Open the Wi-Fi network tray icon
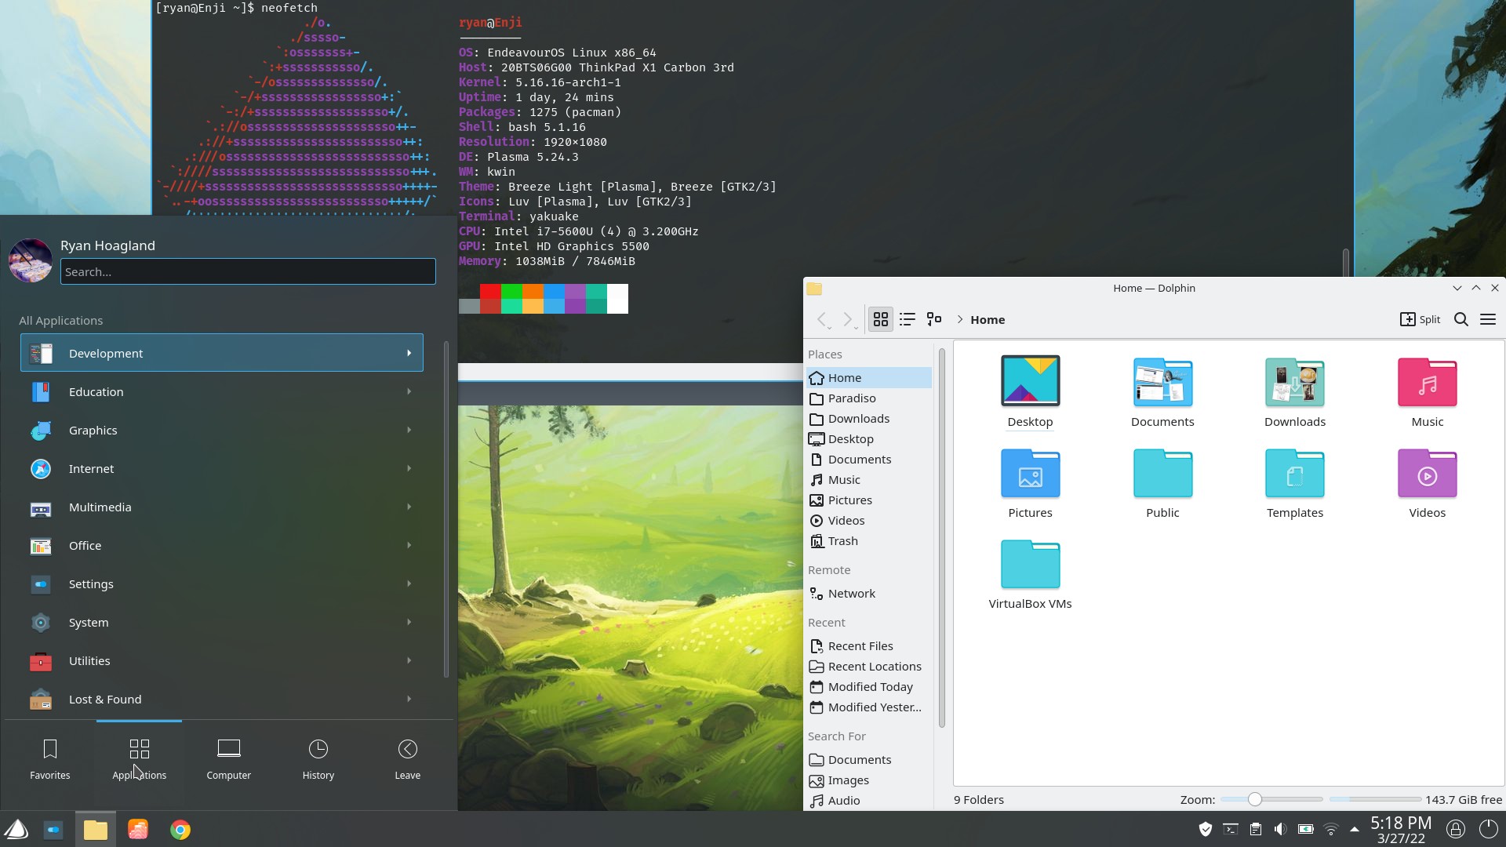The image size is (1506, 847). point(1330,829)
